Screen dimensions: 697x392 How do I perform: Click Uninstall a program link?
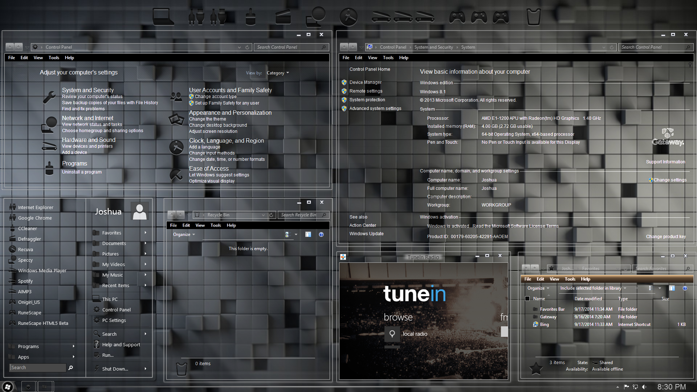point(82,172)
